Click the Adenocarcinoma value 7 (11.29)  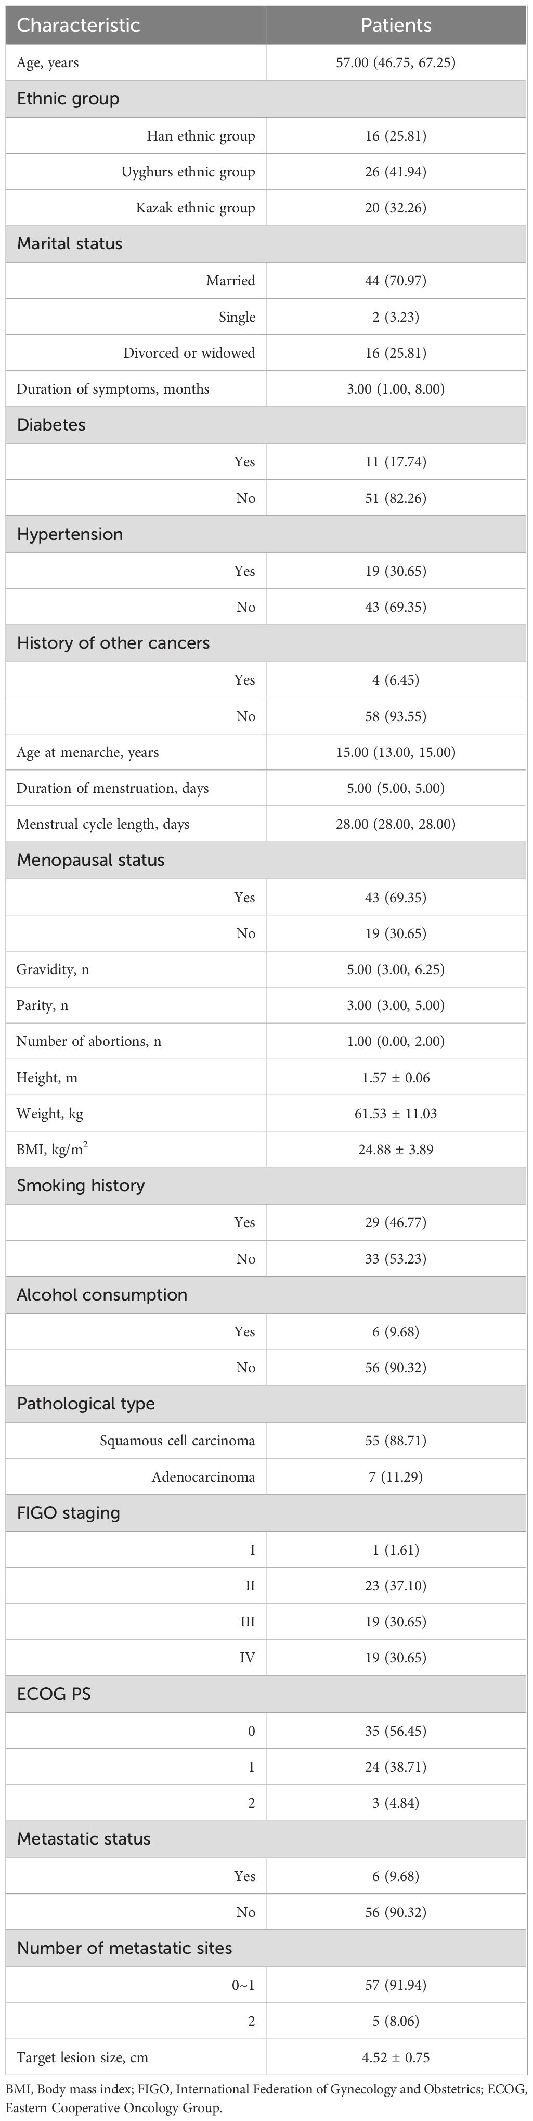coord(396,1477)
